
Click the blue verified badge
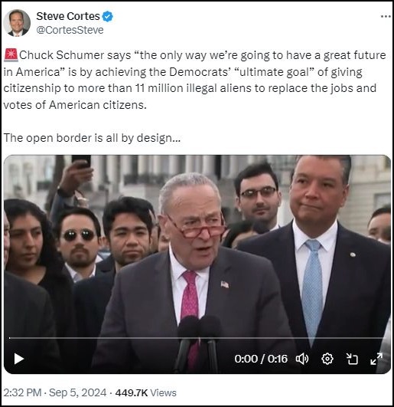(107, 17)
